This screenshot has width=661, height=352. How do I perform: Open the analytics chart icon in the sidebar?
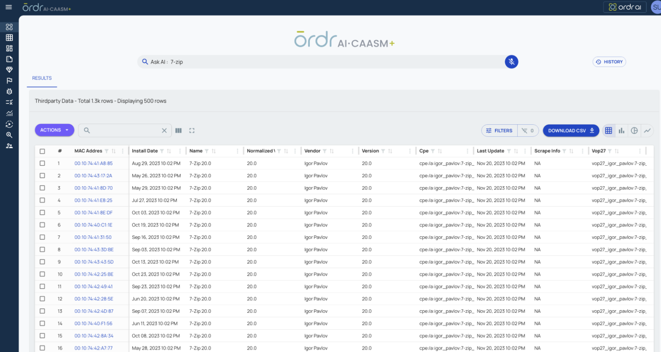coord(9,113)
